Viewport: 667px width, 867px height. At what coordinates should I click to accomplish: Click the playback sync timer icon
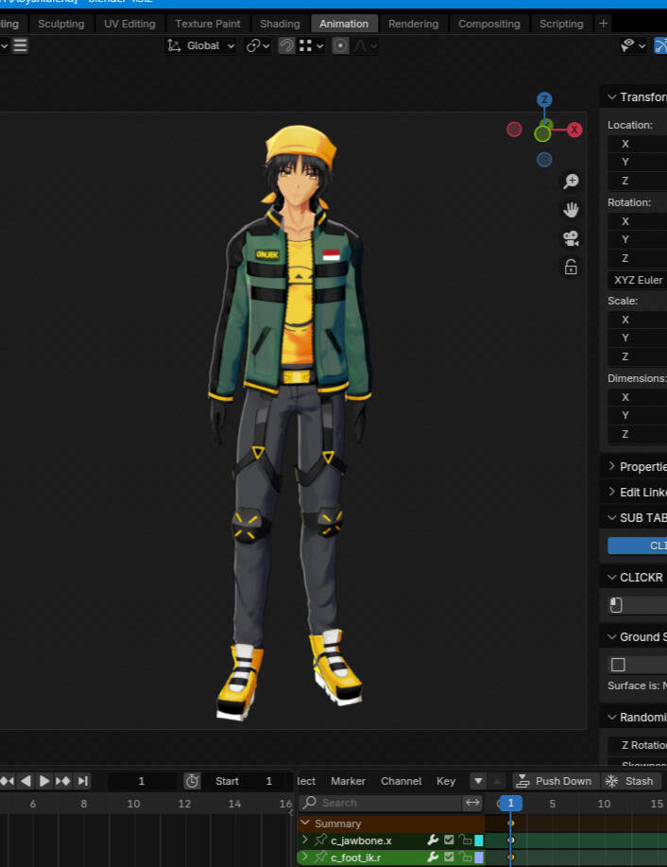coord(192,781)
